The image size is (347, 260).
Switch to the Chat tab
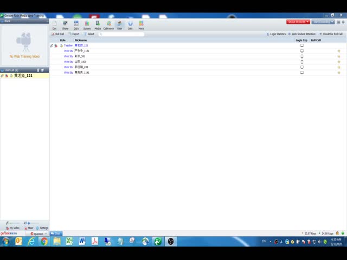(x=56, y=233)
